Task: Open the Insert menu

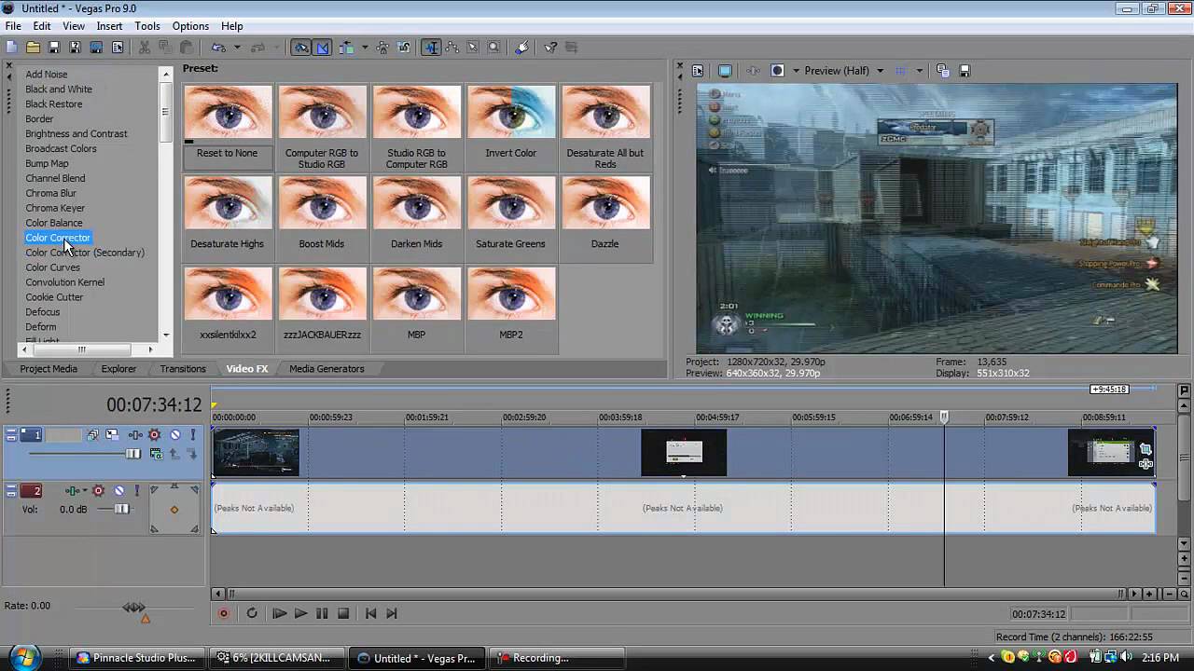Action: pyautogui.click(x=109, y=26)
